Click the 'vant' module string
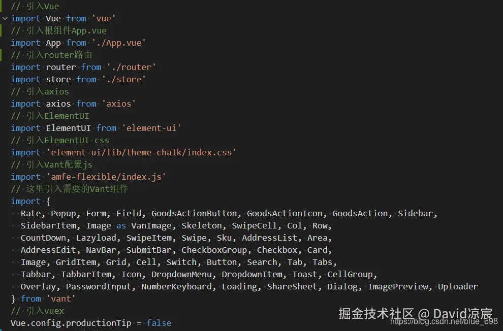The height and width of the screenshot is (331, 503). pos(61,299)
